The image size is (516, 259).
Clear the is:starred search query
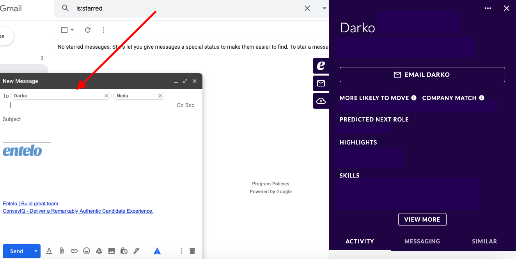click(307, 8)
